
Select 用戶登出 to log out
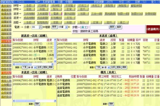click(6, 97)
